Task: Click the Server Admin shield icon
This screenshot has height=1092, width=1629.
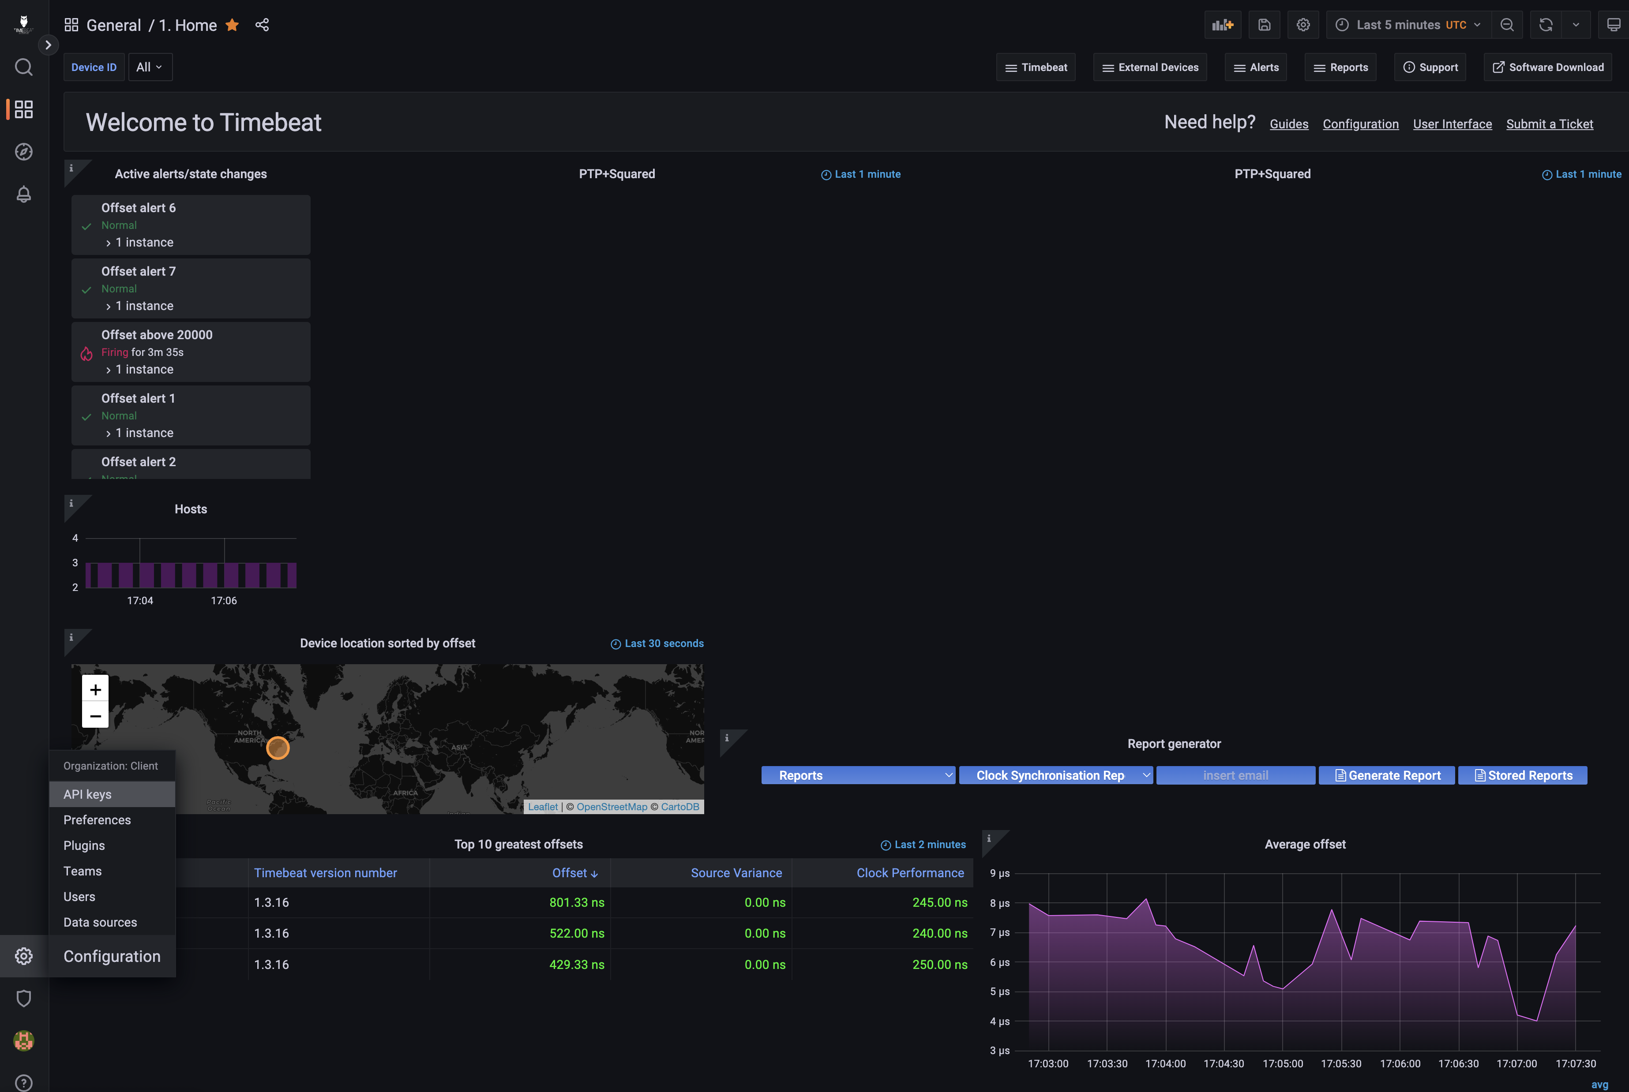Action: tap(24, 998)
